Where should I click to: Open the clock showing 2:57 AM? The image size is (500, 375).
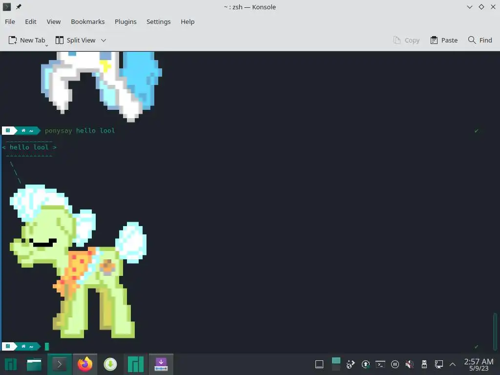479,364
